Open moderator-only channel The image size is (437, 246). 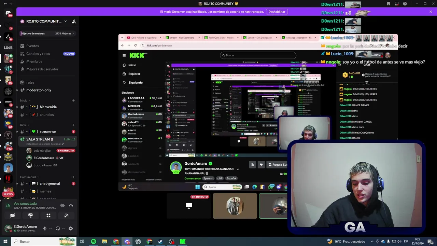[48, 90]
